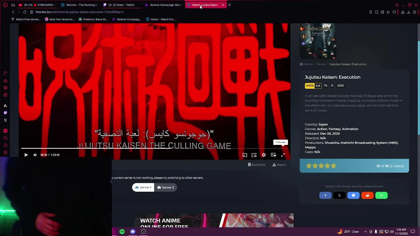Bookmark this movie
This screenshot has height=236, width=420.
[x=257, y=165]
